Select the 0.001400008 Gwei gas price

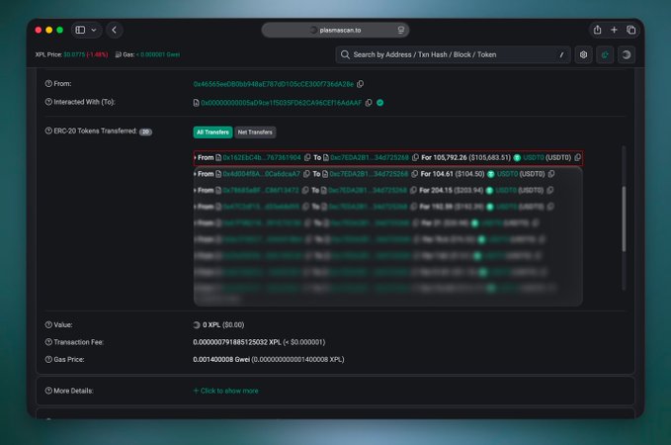[x=221, y=359]
